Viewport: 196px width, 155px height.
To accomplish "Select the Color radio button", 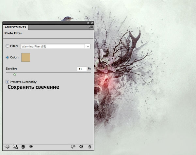I will click(x=8, y=58).
